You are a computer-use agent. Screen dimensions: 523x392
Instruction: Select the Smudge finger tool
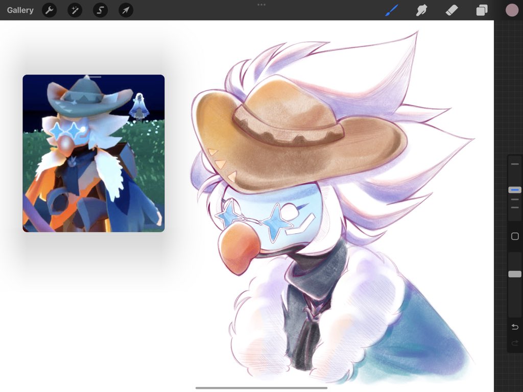(x=421, y=10)
